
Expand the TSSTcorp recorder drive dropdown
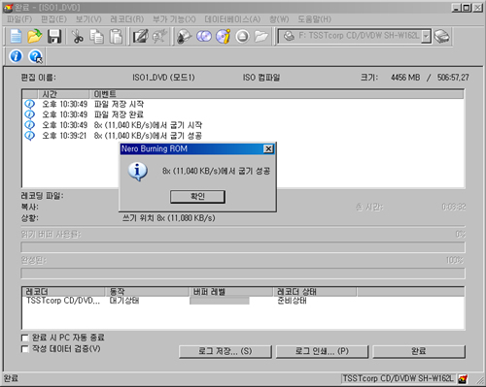coord(427,36)
